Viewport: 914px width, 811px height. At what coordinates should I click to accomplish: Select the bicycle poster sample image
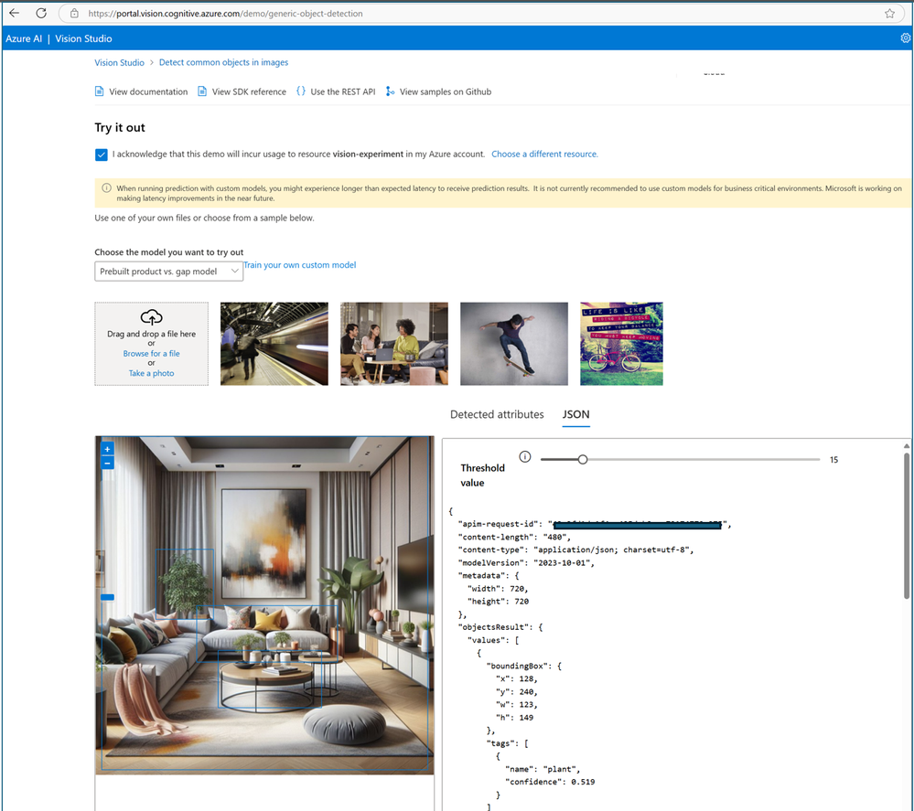(621, 344)
